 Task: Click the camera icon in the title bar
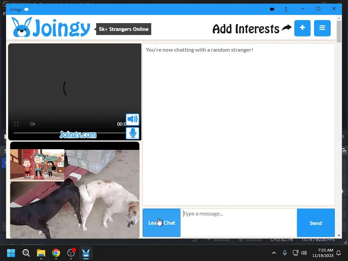pos(272,9)
